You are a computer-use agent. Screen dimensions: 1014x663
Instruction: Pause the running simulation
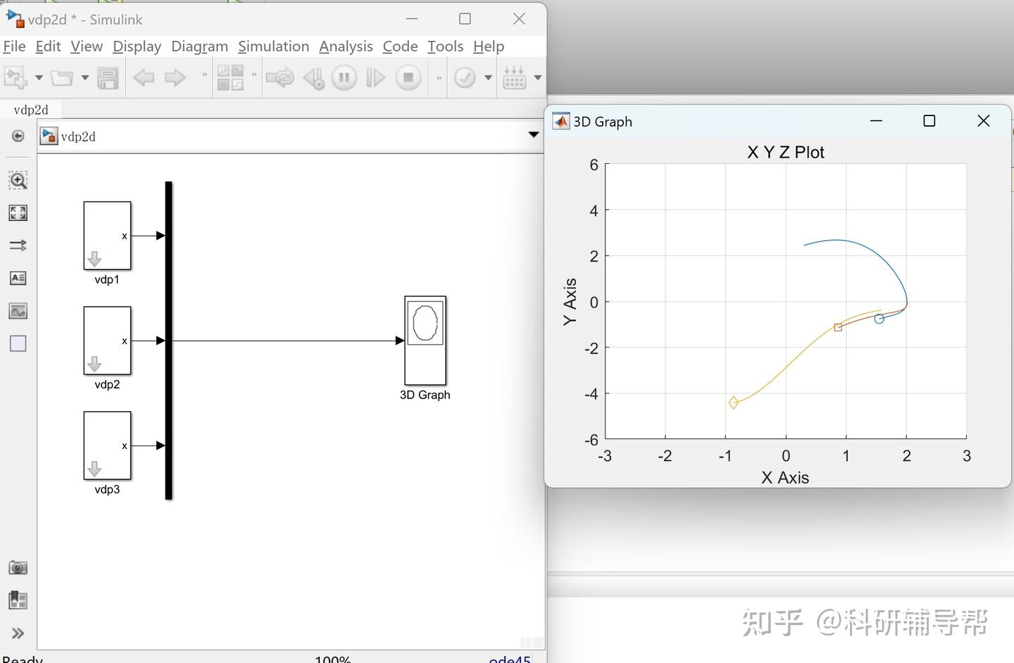344,77
